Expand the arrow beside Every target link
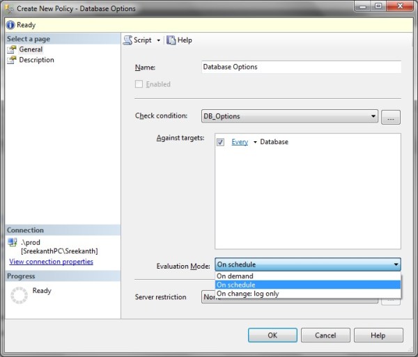The width and height of the screenshot is (418, 357). click(254, 142)
